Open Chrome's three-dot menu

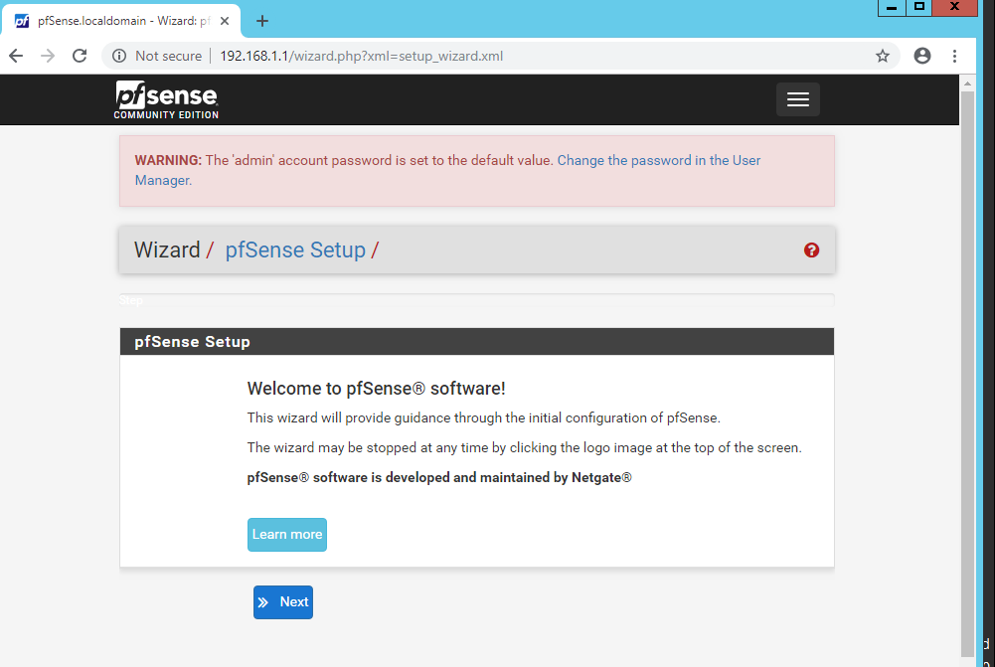pyautogui.click(x=954, y=56)
